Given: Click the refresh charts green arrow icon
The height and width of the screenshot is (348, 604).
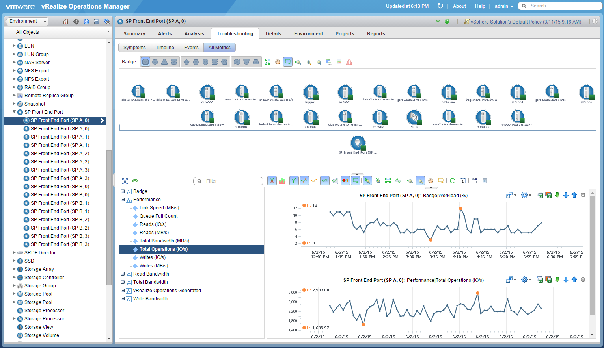Looking at the screenshot, I should (452, 181).
